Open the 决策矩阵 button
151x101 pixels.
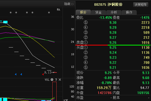tap(141, 5)
